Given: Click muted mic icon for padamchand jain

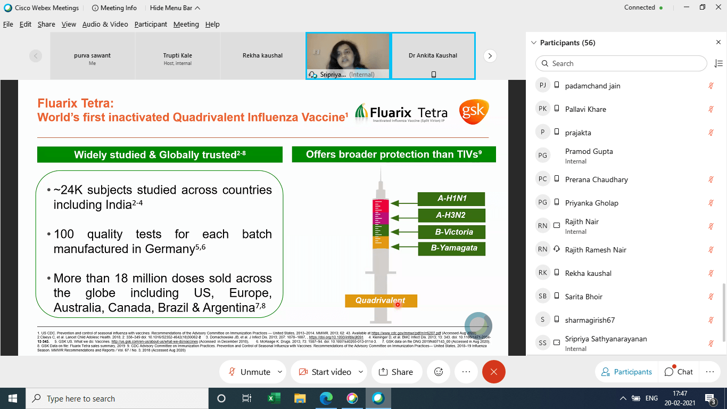Looking at the screenshot, I should click(x=711, y=86).
